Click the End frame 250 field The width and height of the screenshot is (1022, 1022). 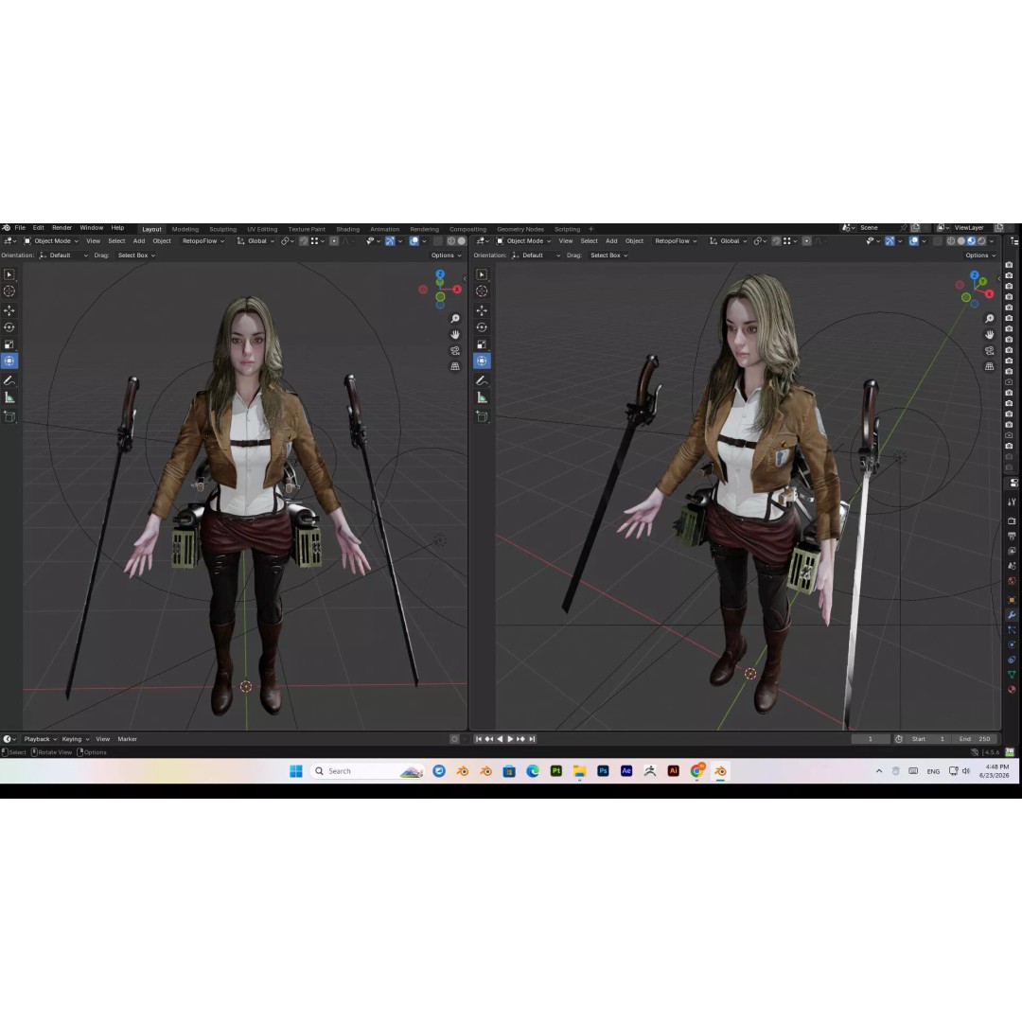(x=975, y=739)
